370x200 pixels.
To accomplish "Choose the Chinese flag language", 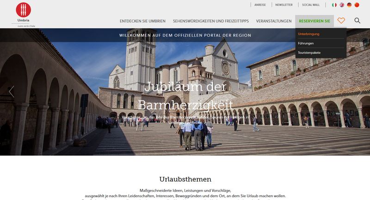I will 357,5.
